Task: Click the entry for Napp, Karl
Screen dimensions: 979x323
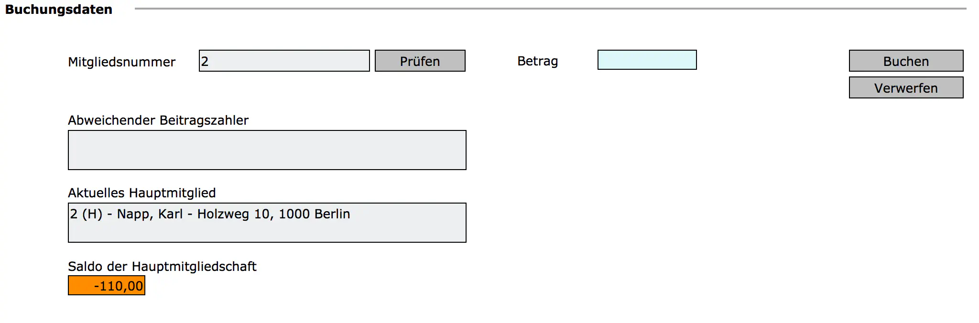Action: point(209,215)
